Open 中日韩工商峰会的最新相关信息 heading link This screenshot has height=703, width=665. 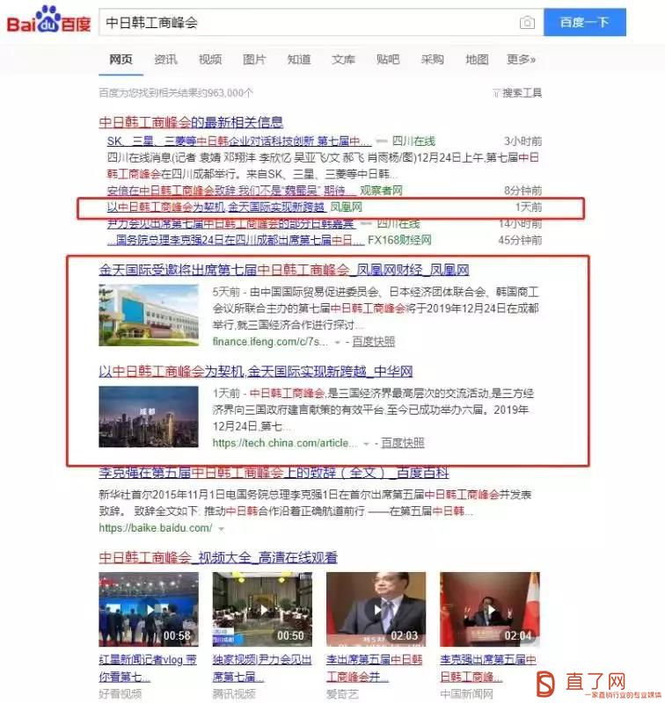191,122
